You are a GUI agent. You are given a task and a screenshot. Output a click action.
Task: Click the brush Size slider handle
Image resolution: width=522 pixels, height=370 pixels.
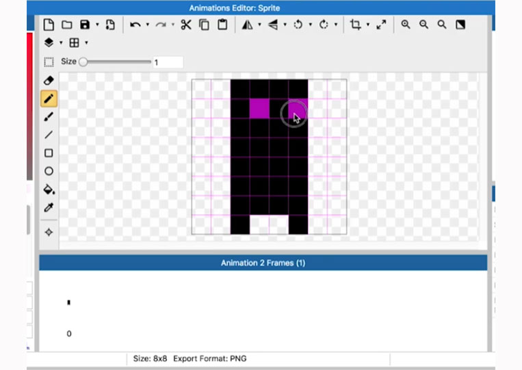click(83, 62)
